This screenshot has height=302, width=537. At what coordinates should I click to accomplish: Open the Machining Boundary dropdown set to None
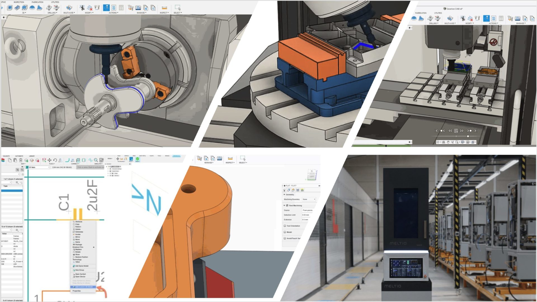309,199
